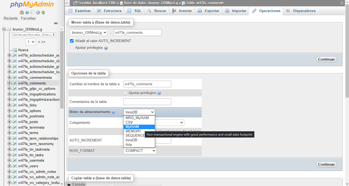Image resolution: width=349 pixels, height=186 pixels.
Task: Click the InnoDB storage engine combo box
Action: coord(139,112)
